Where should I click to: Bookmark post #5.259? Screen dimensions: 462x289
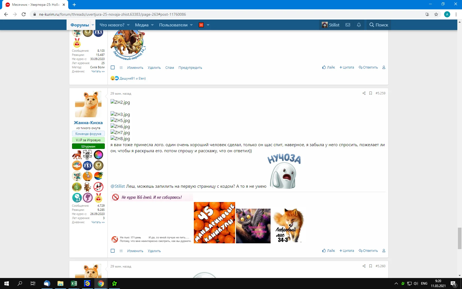[x=370, y=93]
